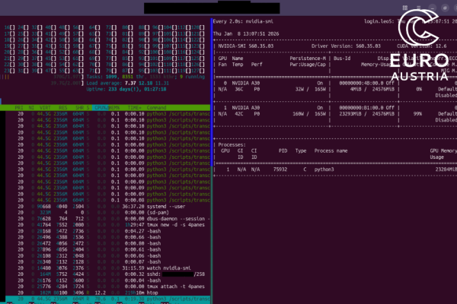Select the 'systemd --user' process row
The width and height of the screenshot is (457, 304).
[108, 207]
